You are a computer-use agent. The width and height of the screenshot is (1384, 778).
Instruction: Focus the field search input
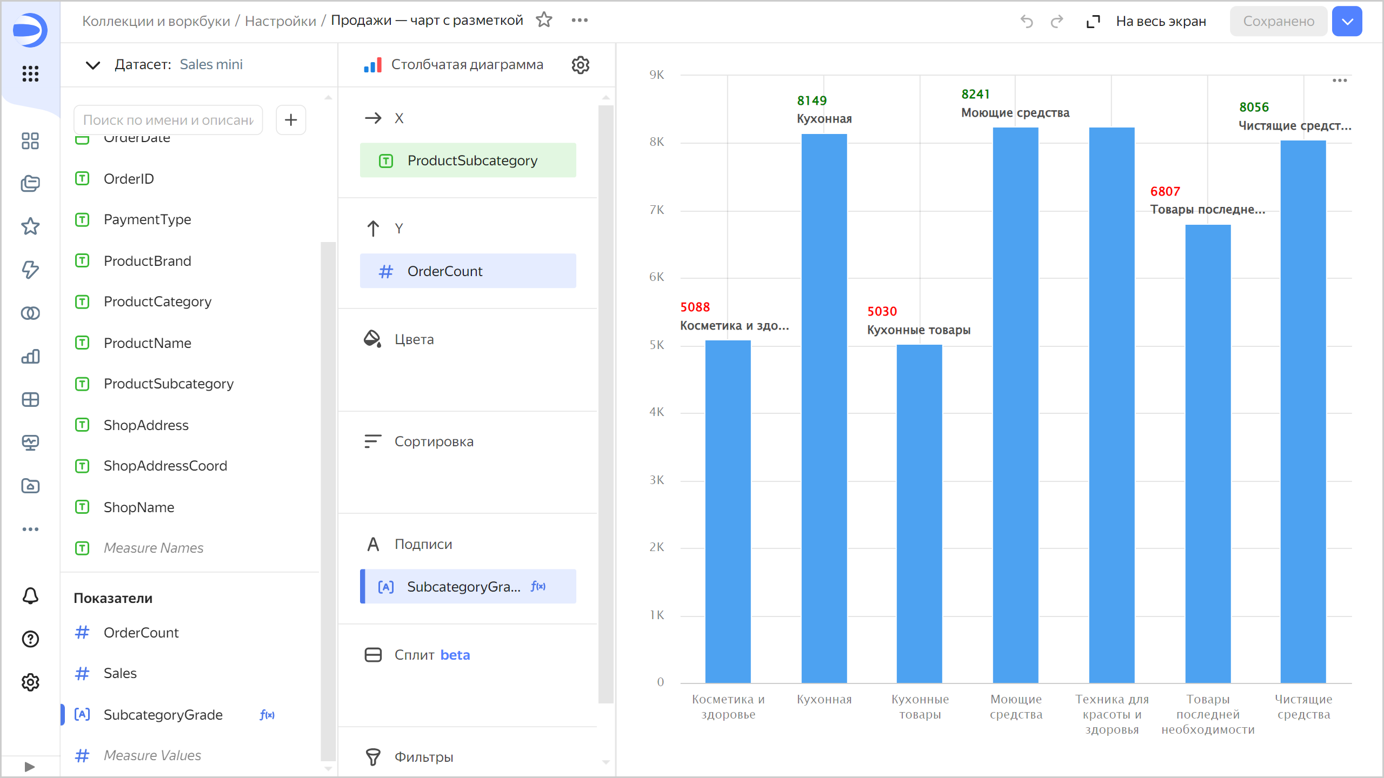click(x=168, y=120)
